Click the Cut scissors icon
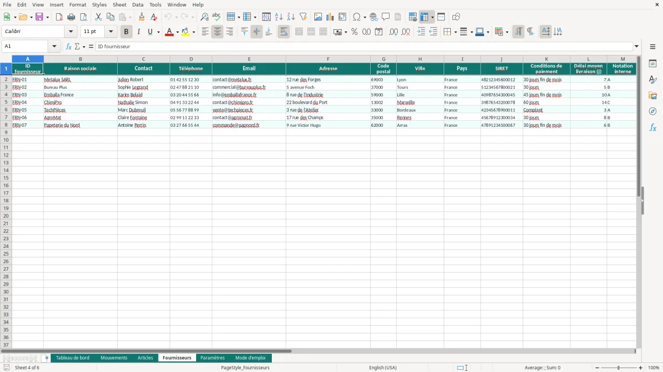Screen dimensions: 663x372 point(98,17)
